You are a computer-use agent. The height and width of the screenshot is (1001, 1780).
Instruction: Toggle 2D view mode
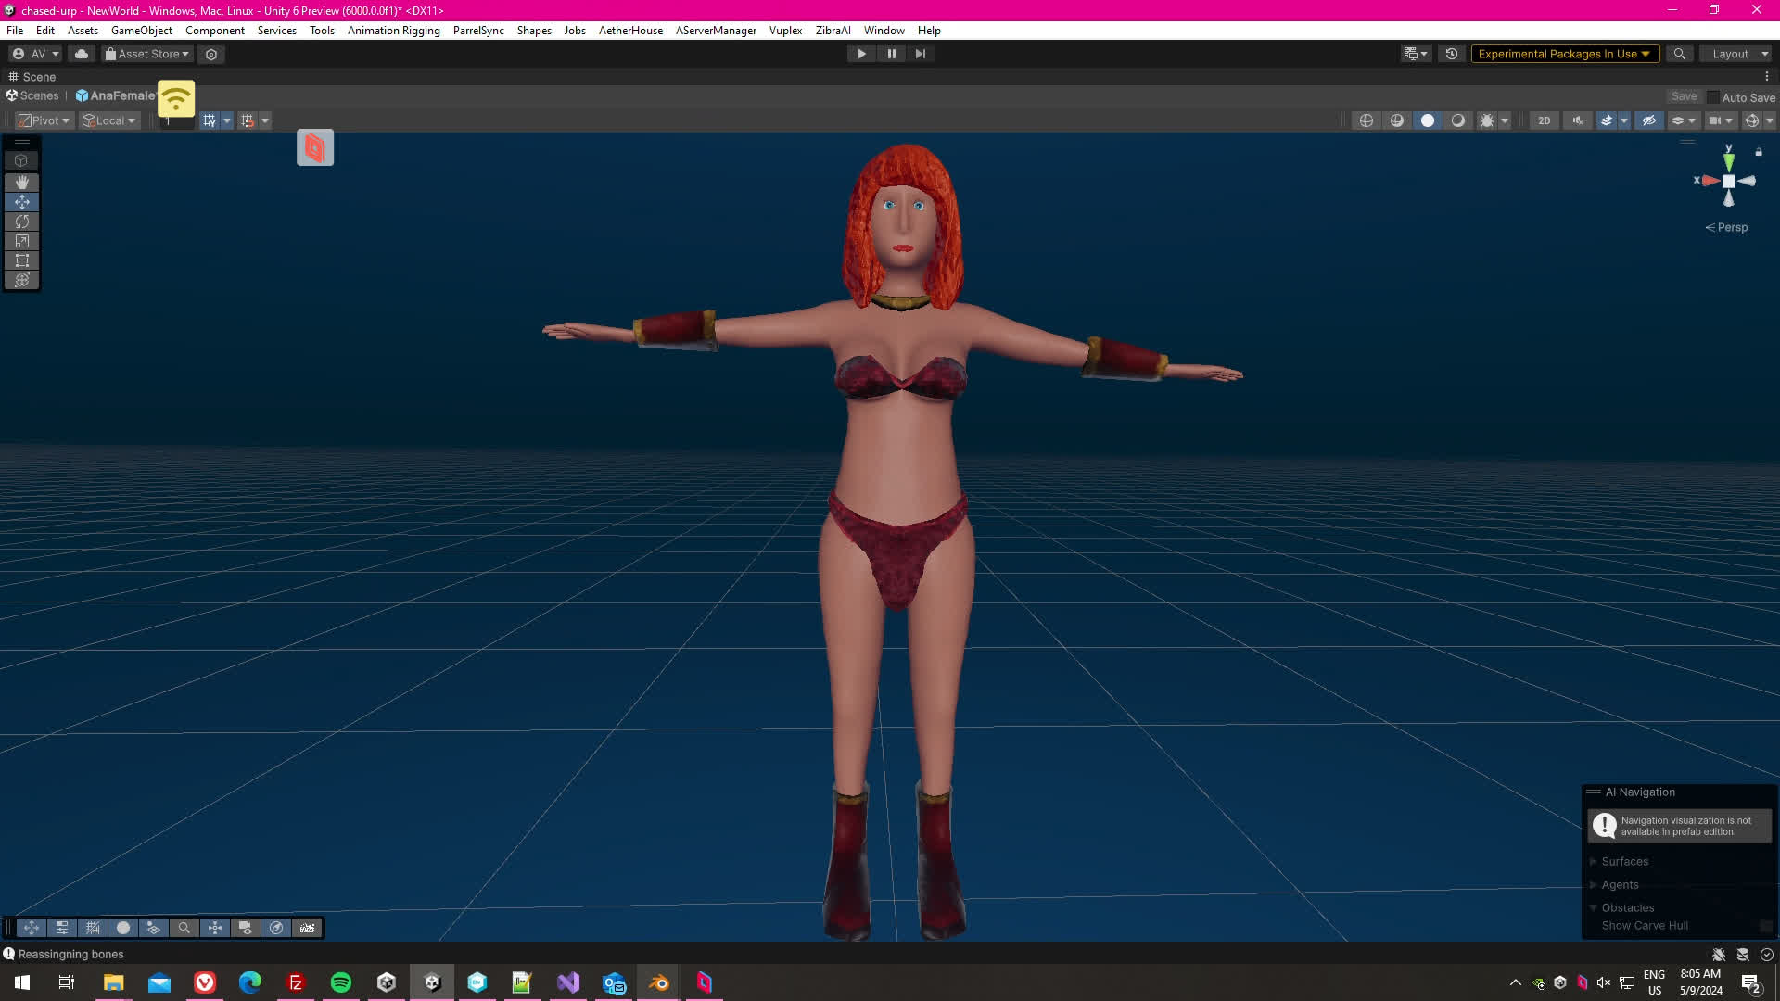point(1544,120)
